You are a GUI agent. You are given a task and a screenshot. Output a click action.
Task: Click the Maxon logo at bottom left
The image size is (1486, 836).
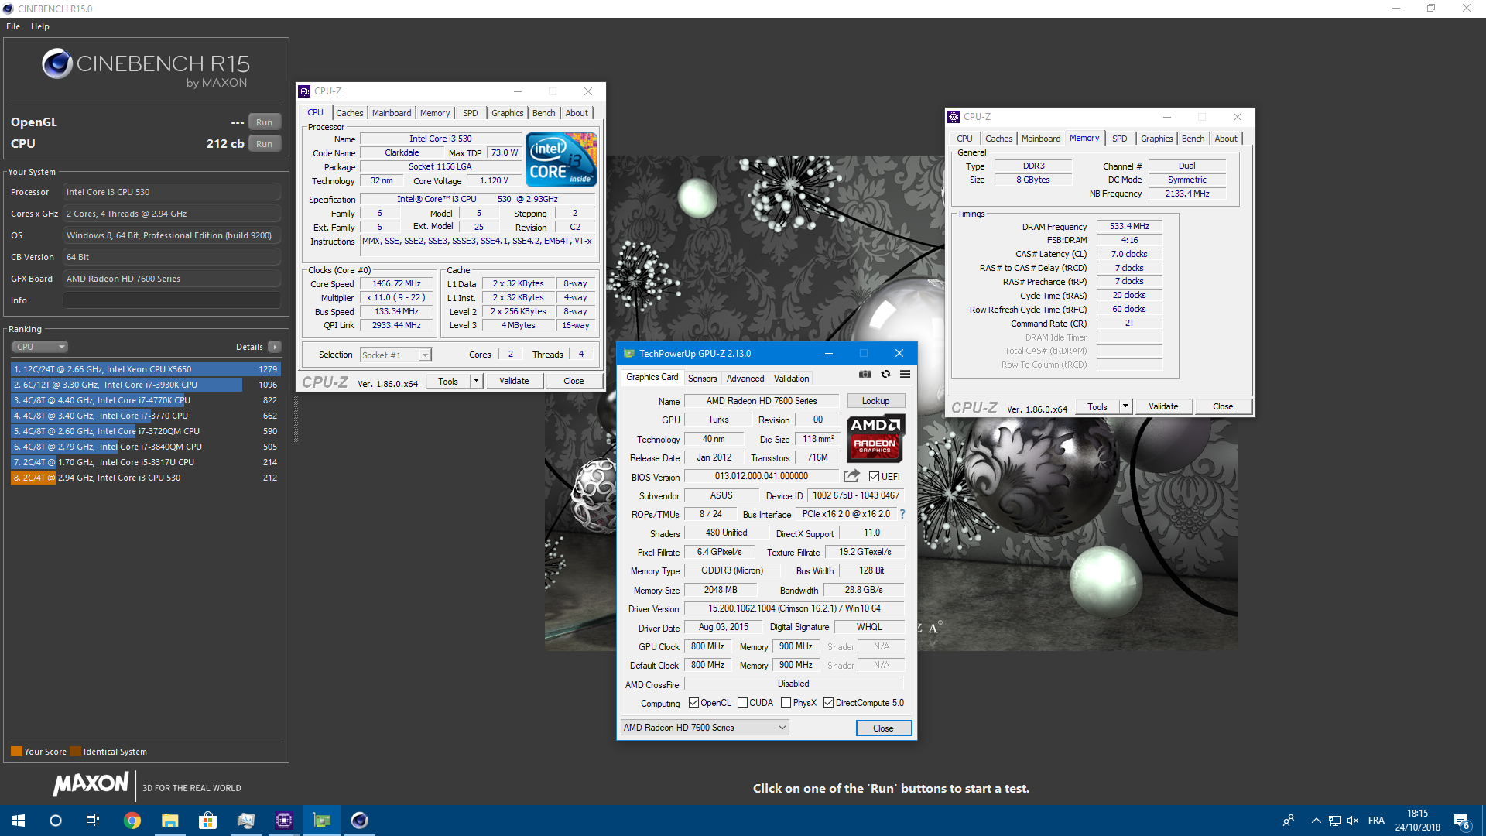(x=91, y=784)
